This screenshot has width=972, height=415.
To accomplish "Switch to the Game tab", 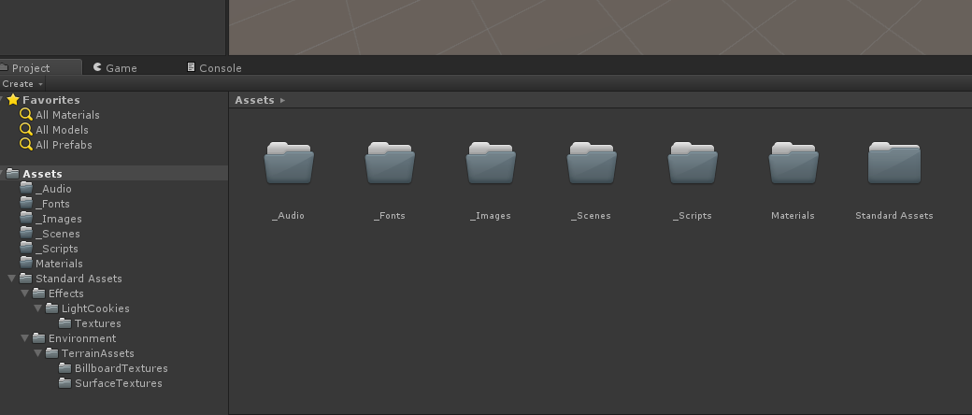I will pos(115,67).
